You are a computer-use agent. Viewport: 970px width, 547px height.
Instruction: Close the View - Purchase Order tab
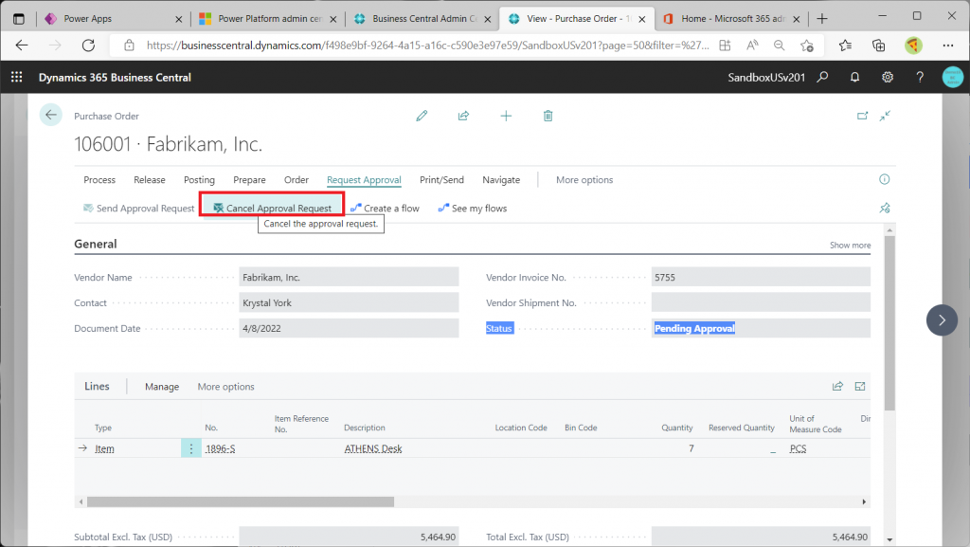click(x=642, y=19)
